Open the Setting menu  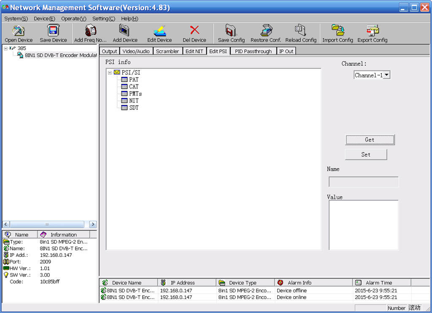click(x=104, y=19)
